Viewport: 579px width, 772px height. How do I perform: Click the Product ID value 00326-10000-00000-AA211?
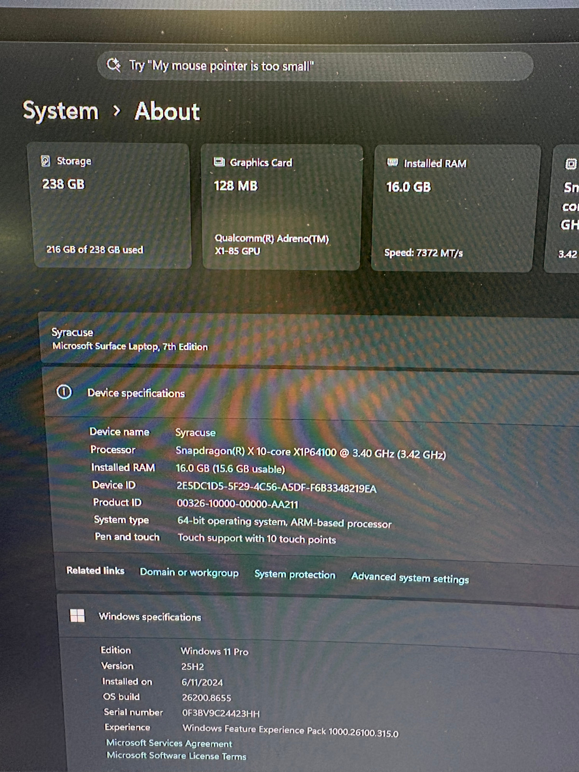click(x=237, y=504)
